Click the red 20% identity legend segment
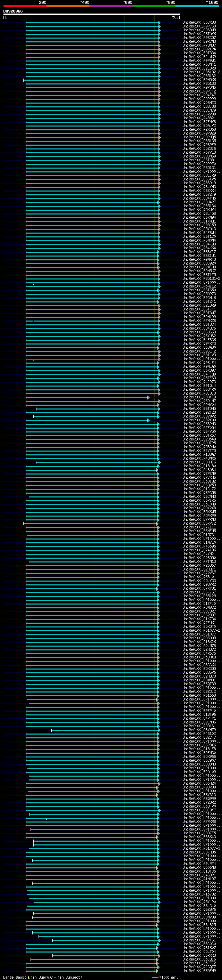 tap(25, 6)
